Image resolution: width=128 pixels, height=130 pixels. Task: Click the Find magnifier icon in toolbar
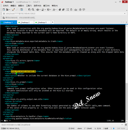(x=33, y=10)
